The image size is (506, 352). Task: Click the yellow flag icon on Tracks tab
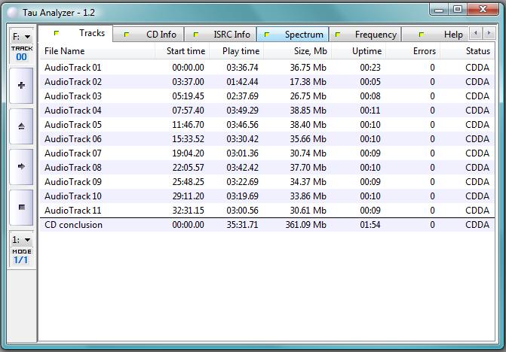[x=57, y=33]
